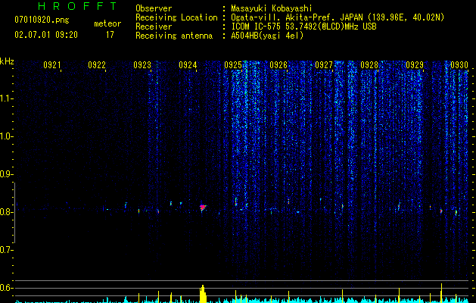Click the date stamp 02.07.01 09:20
This screenshot has width=476, height=303.
46,35
